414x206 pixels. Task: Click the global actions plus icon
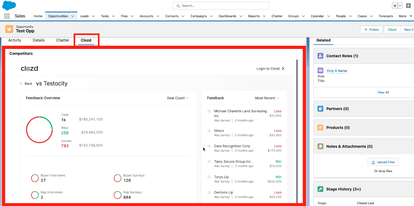click(x=408, y=6)
